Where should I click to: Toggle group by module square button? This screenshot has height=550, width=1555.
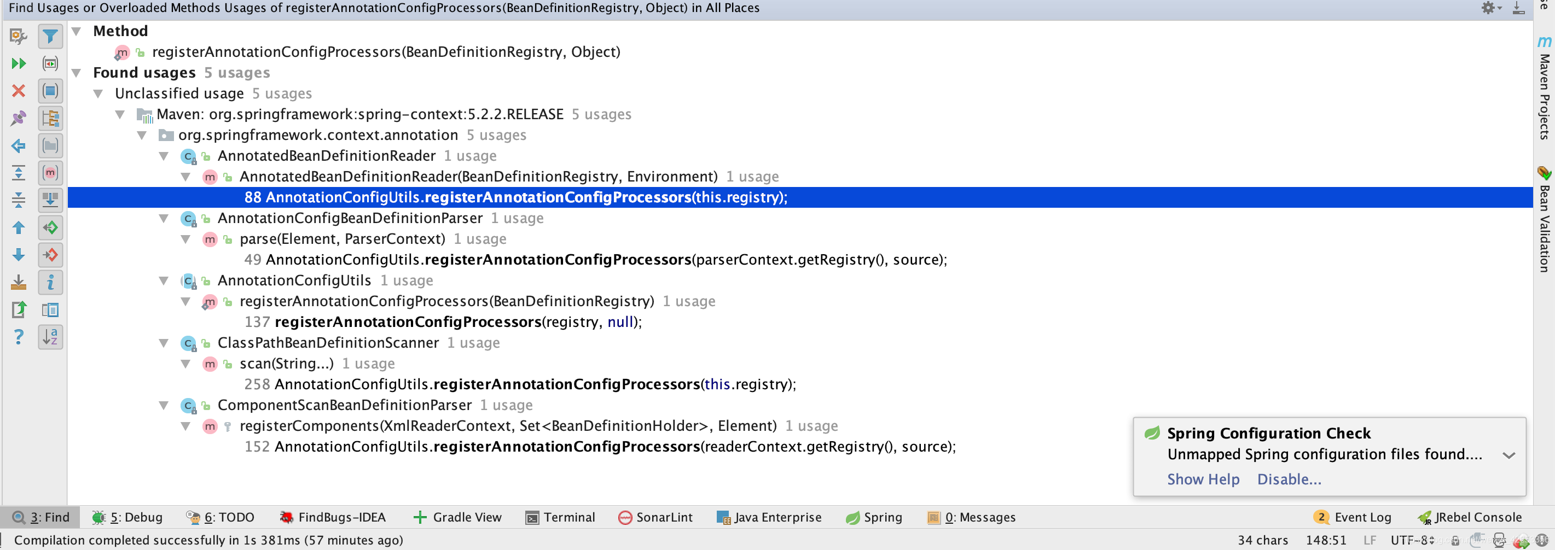[50, 91]
